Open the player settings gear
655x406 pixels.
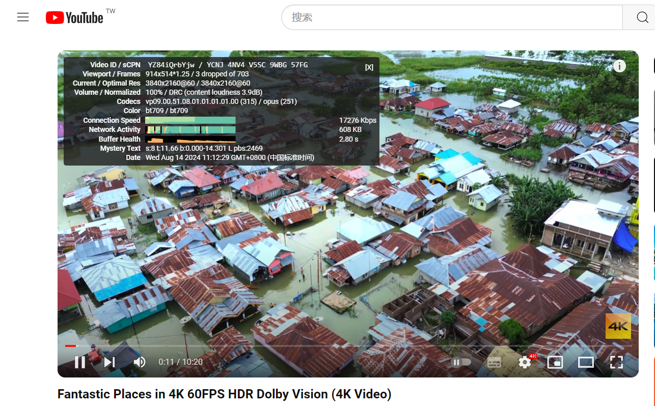(525, 362)
